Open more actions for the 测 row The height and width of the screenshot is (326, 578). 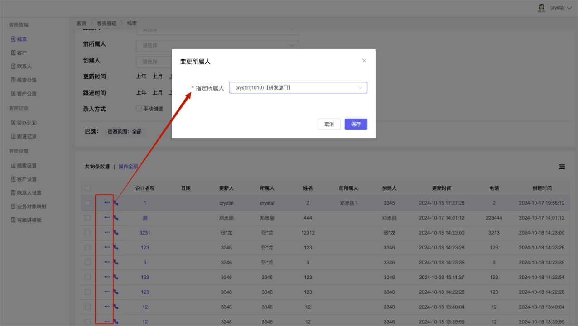[107, 217]
